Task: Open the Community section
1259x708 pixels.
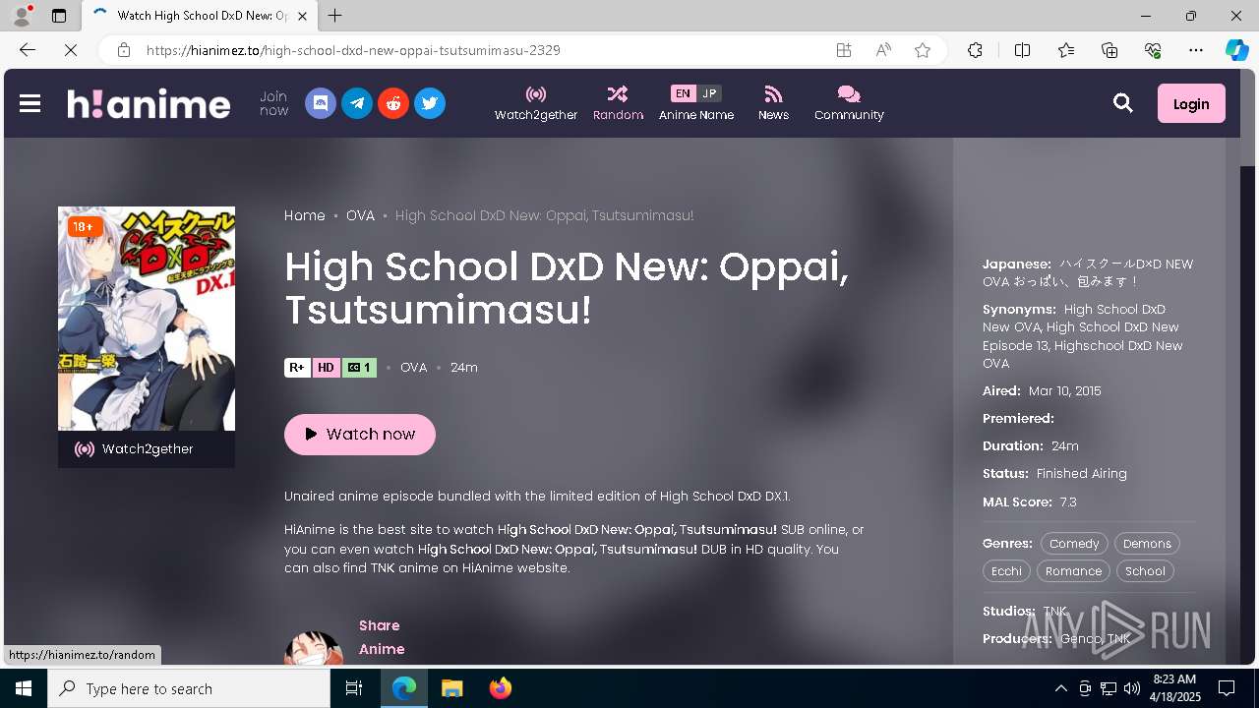Action: [x=849, y=103]
